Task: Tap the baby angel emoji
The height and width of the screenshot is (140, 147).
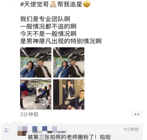Action: pos(53,5)
